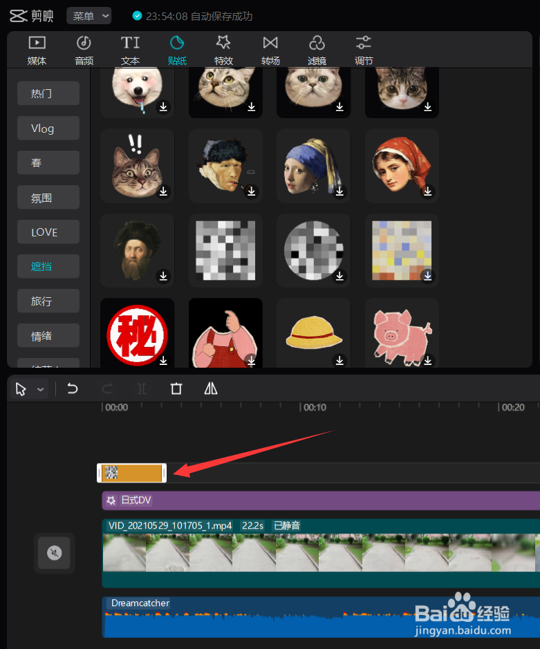Viewport: 540px width, 649px height.
Task: Select the 春 sticker category
Action: click(x=48, y=162)
